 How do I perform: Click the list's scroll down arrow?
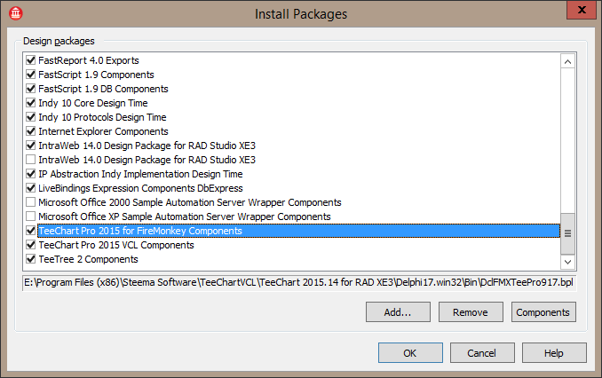[567, 262]
